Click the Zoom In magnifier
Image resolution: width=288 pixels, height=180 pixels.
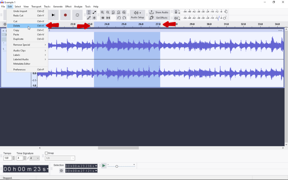pos(102,12)
